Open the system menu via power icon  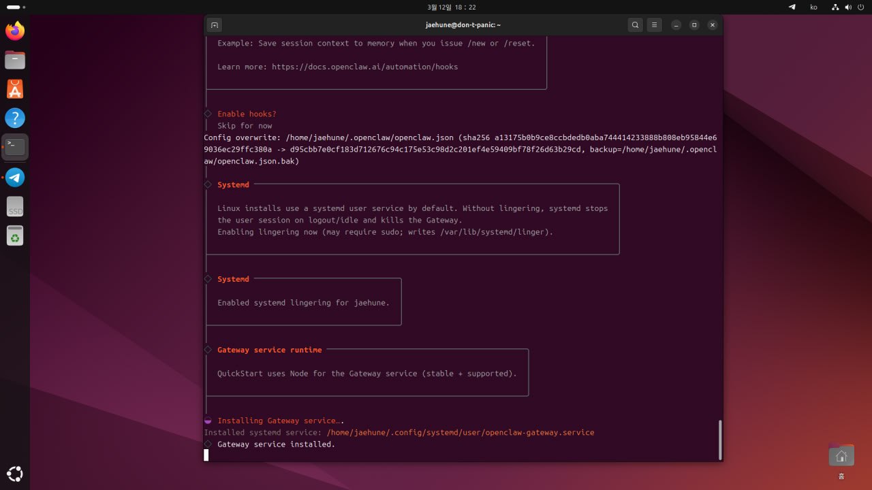click(860, 7)
